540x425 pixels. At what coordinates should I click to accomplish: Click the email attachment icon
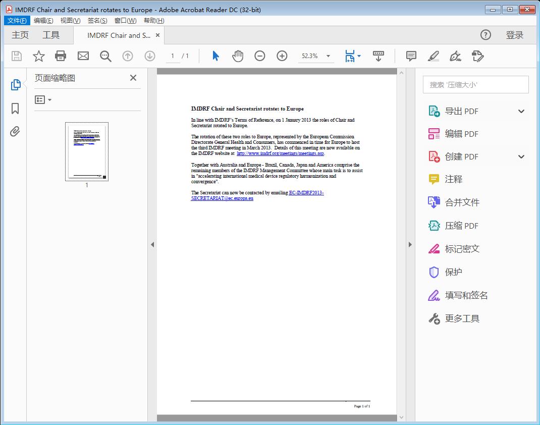coord(83,56)
